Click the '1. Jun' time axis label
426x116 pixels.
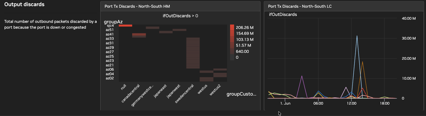click(x=285, y=103)
